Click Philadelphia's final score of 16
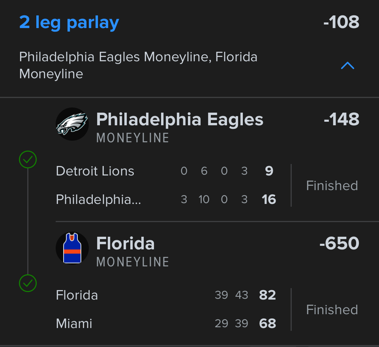379x347 pixels. (269, 200)
